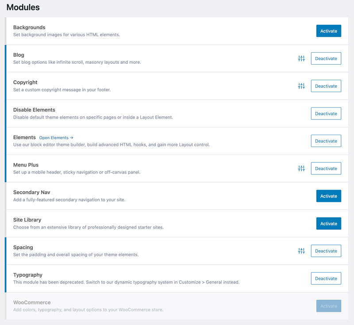Click the disabled WooCommerce Activate button
Image resolution: width=354 pixels, height=325 pixels.
pyautogui.click(x=328, y=306)
